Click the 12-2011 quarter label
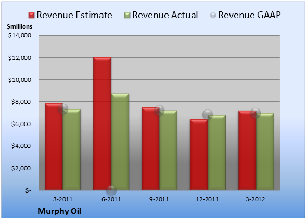Screen dimensions: 306x219 pyautogui.click(x=207, y=199)
